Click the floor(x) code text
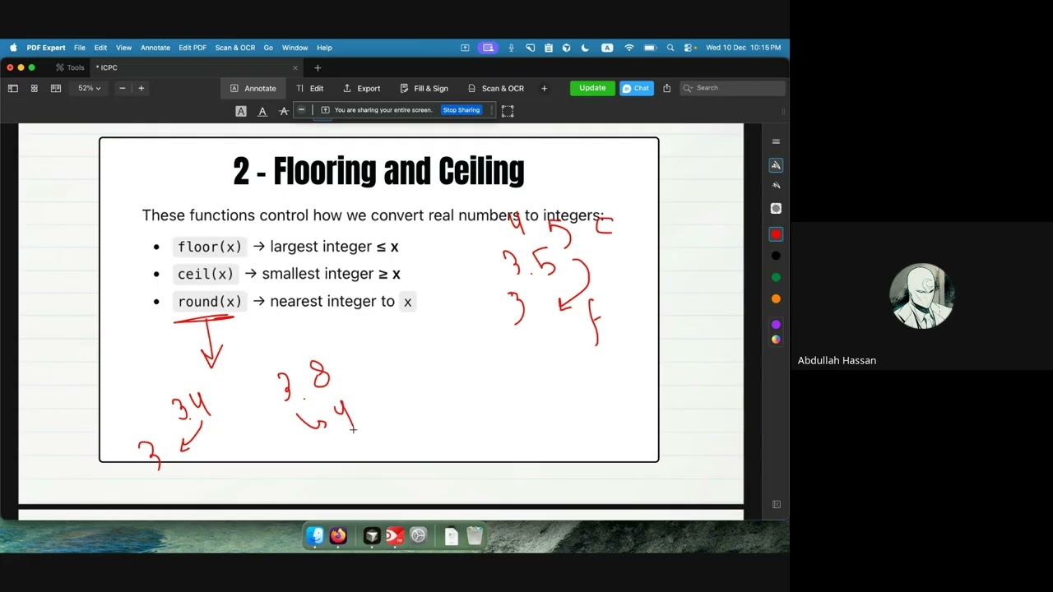 click(210, 247)
